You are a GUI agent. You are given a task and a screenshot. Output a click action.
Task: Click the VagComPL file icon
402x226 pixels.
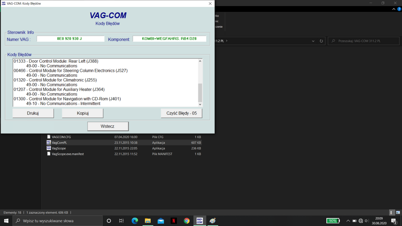pyautogui.click(x=49, y=142)
